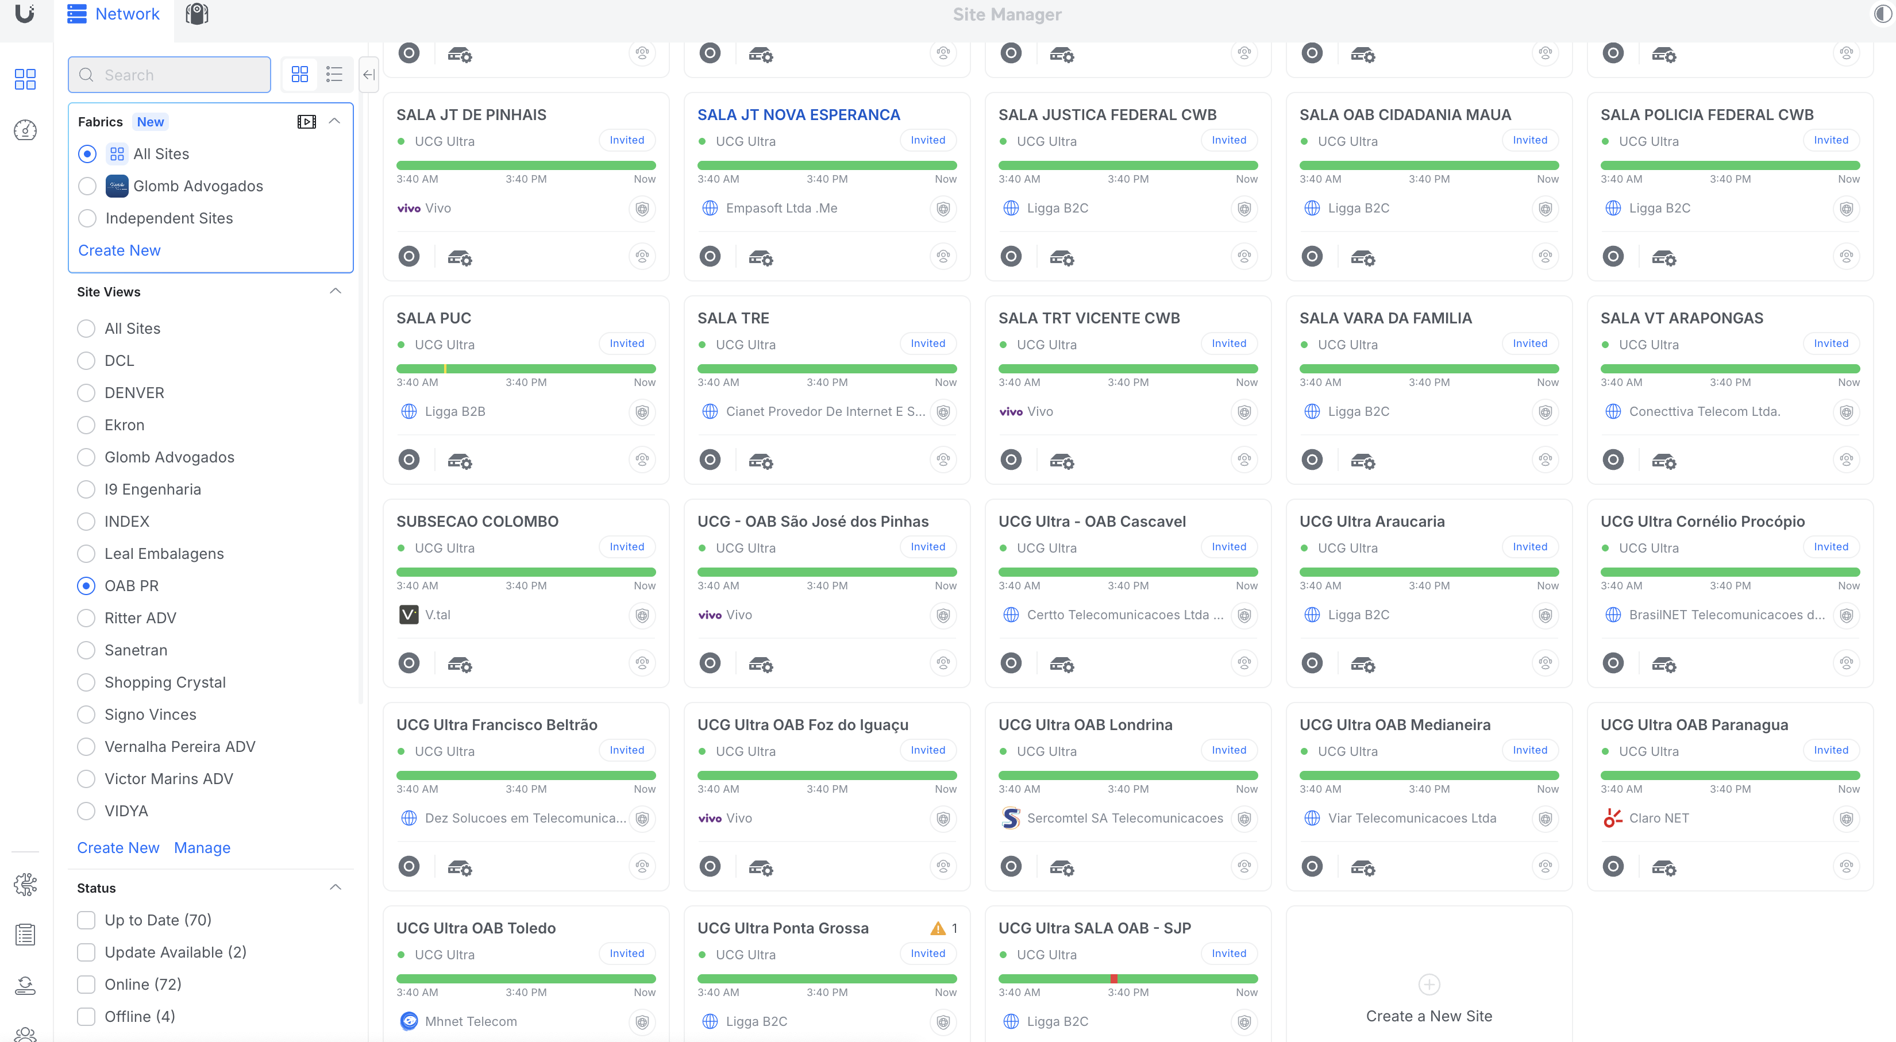Check the Update Available (2) filter
1896x1042 pixels.
tap(87, 952)
